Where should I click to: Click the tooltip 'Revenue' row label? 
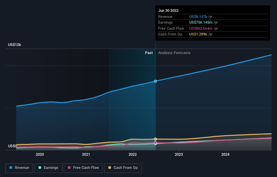165,17
